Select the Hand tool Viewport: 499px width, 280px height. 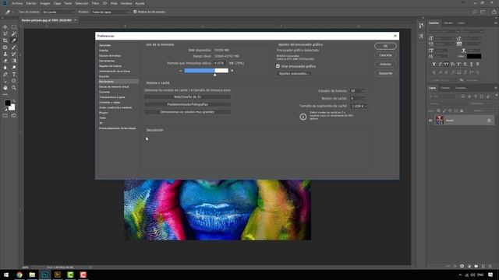pos(5,88)
